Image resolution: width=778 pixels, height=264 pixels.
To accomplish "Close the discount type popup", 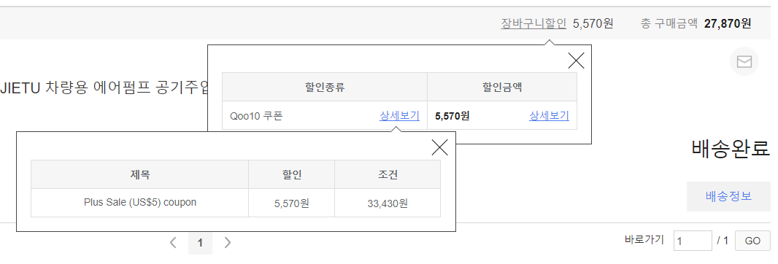I will 576,61.
